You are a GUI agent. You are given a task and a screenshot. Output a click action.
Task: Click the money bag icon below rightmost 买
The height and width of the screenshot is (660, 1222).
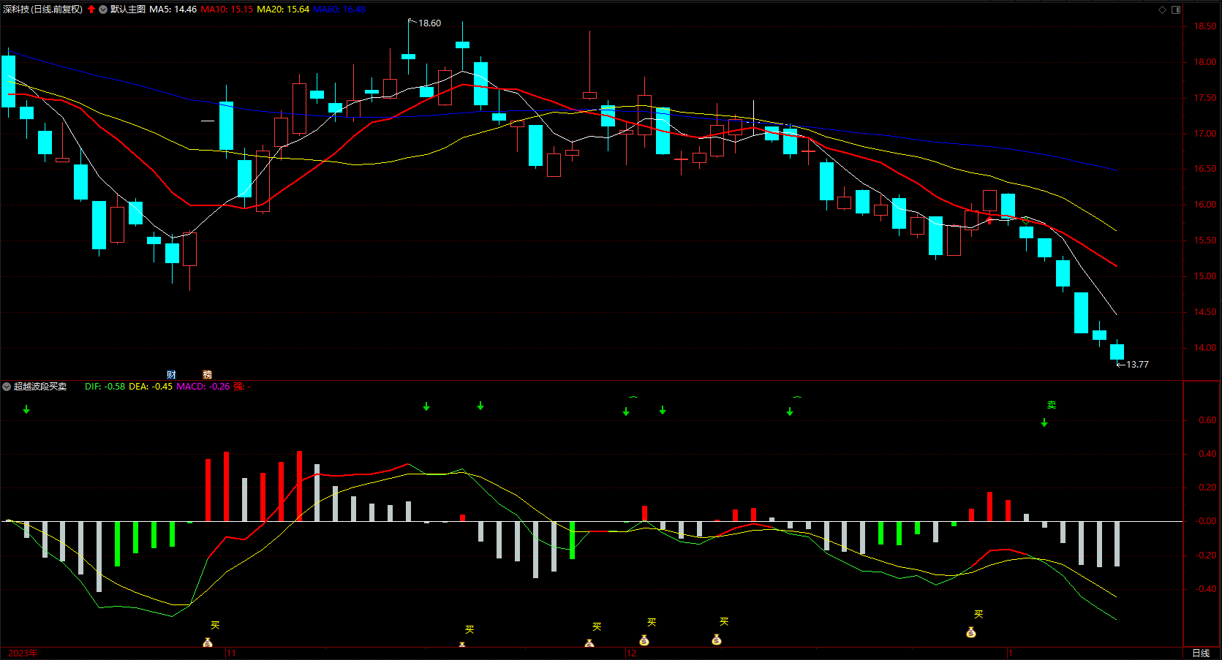[x=971, y=632]
